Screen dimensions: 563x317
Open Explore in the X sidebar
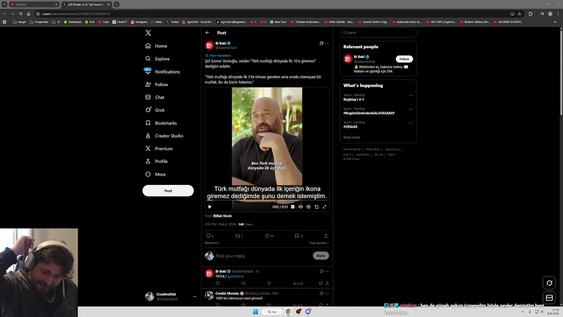pos(157,59)
